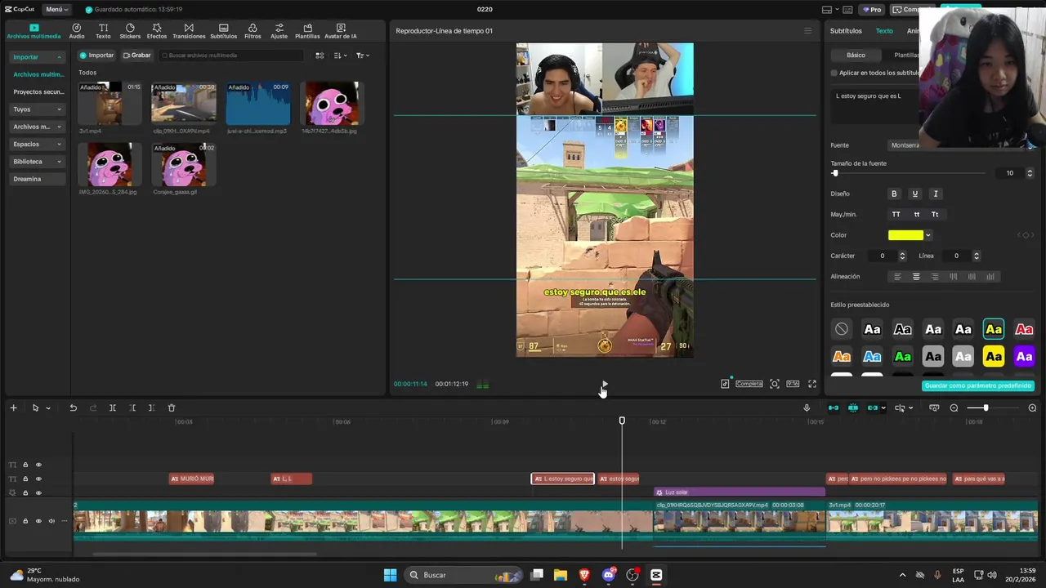
Task: Click the microphone voice-record icon
Action: pos(807,408)
